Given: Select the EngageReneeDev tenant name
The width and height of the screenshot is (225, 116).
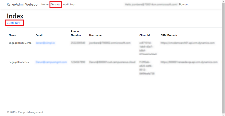Looking at the screenshot, I should point(19,62).
